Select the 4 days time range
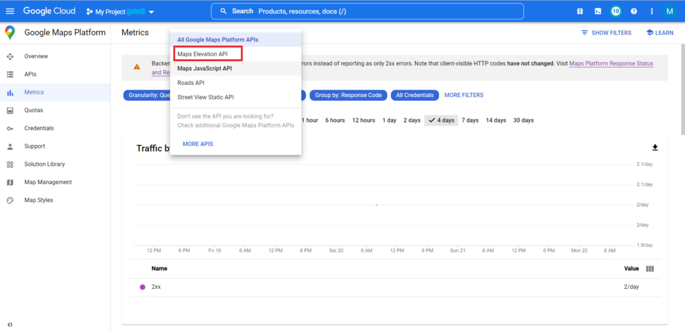Viewport: 685px width, 333px height. (442, 120)
